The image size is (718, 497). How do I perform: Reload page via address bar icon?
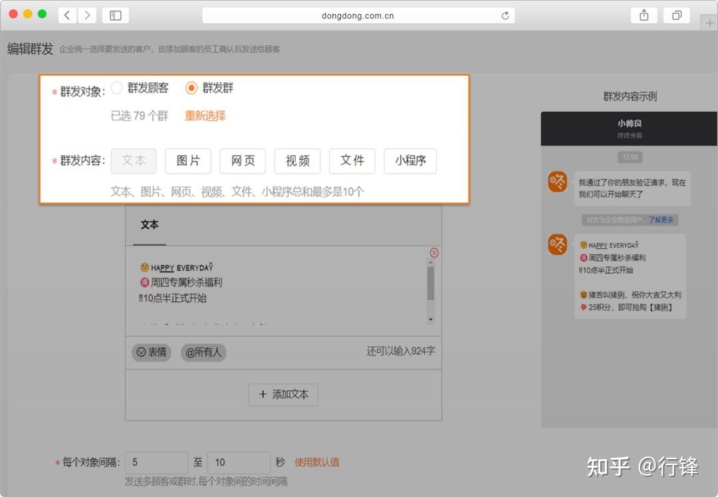[x=505, y=16]
